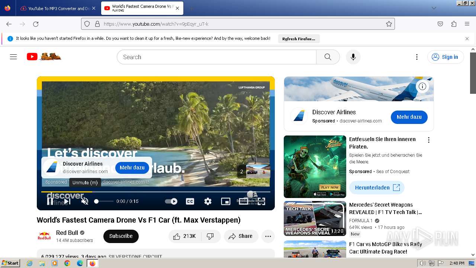Turn on closed captions (CC)
The width and height of the screenshot is (476, 268).
coord(190,201)
